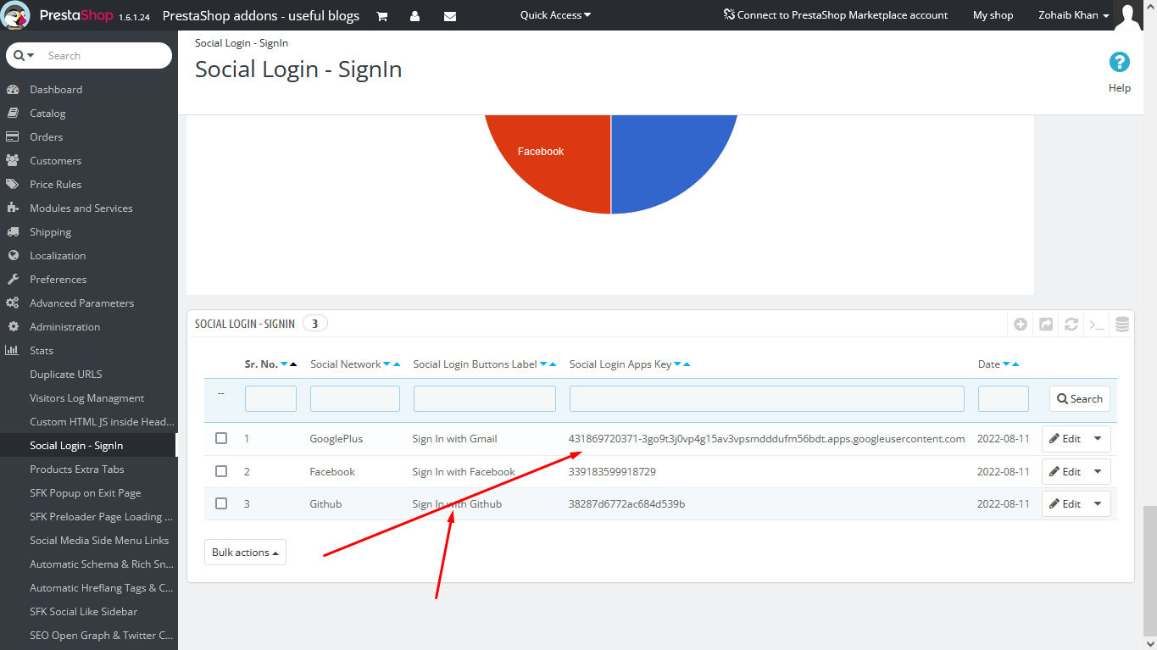Click the Localization globe icon
1157x650 pixels.
click(13, 255)
